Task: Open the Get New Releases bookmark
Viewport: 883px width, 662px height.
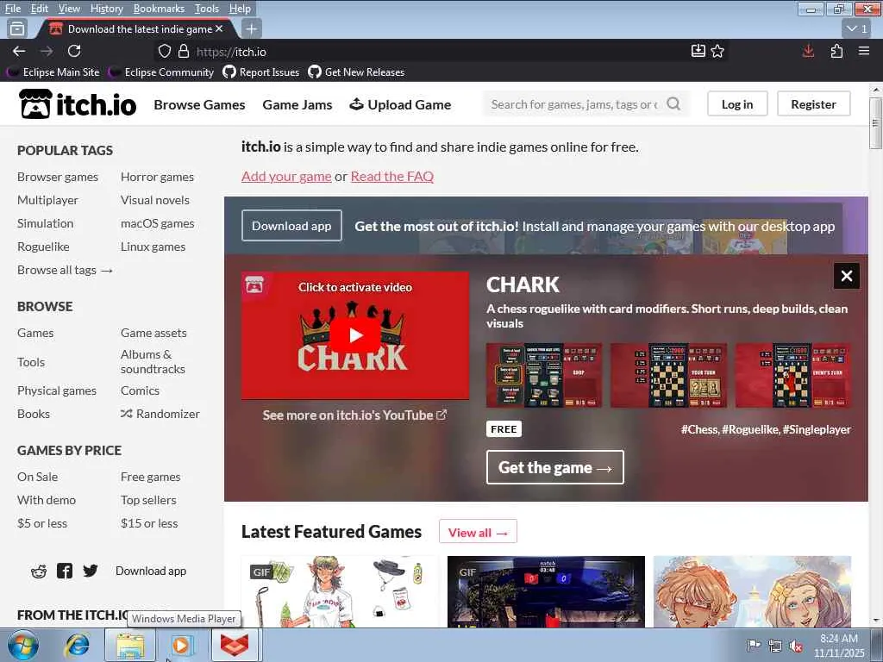Action: pyautogui.click(x=356, y=72)
